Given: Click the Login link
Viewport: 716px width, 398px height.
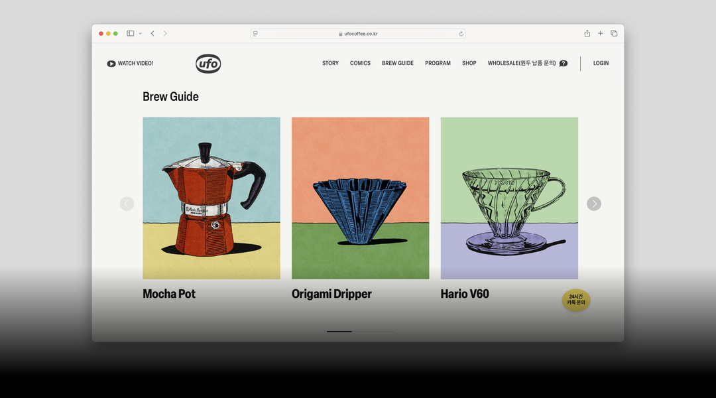Looking at the screenshot, I should 601,63.
